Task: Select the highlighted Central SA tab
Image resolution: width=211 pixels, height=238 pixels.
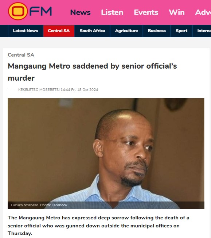Action: coord(59,31)
